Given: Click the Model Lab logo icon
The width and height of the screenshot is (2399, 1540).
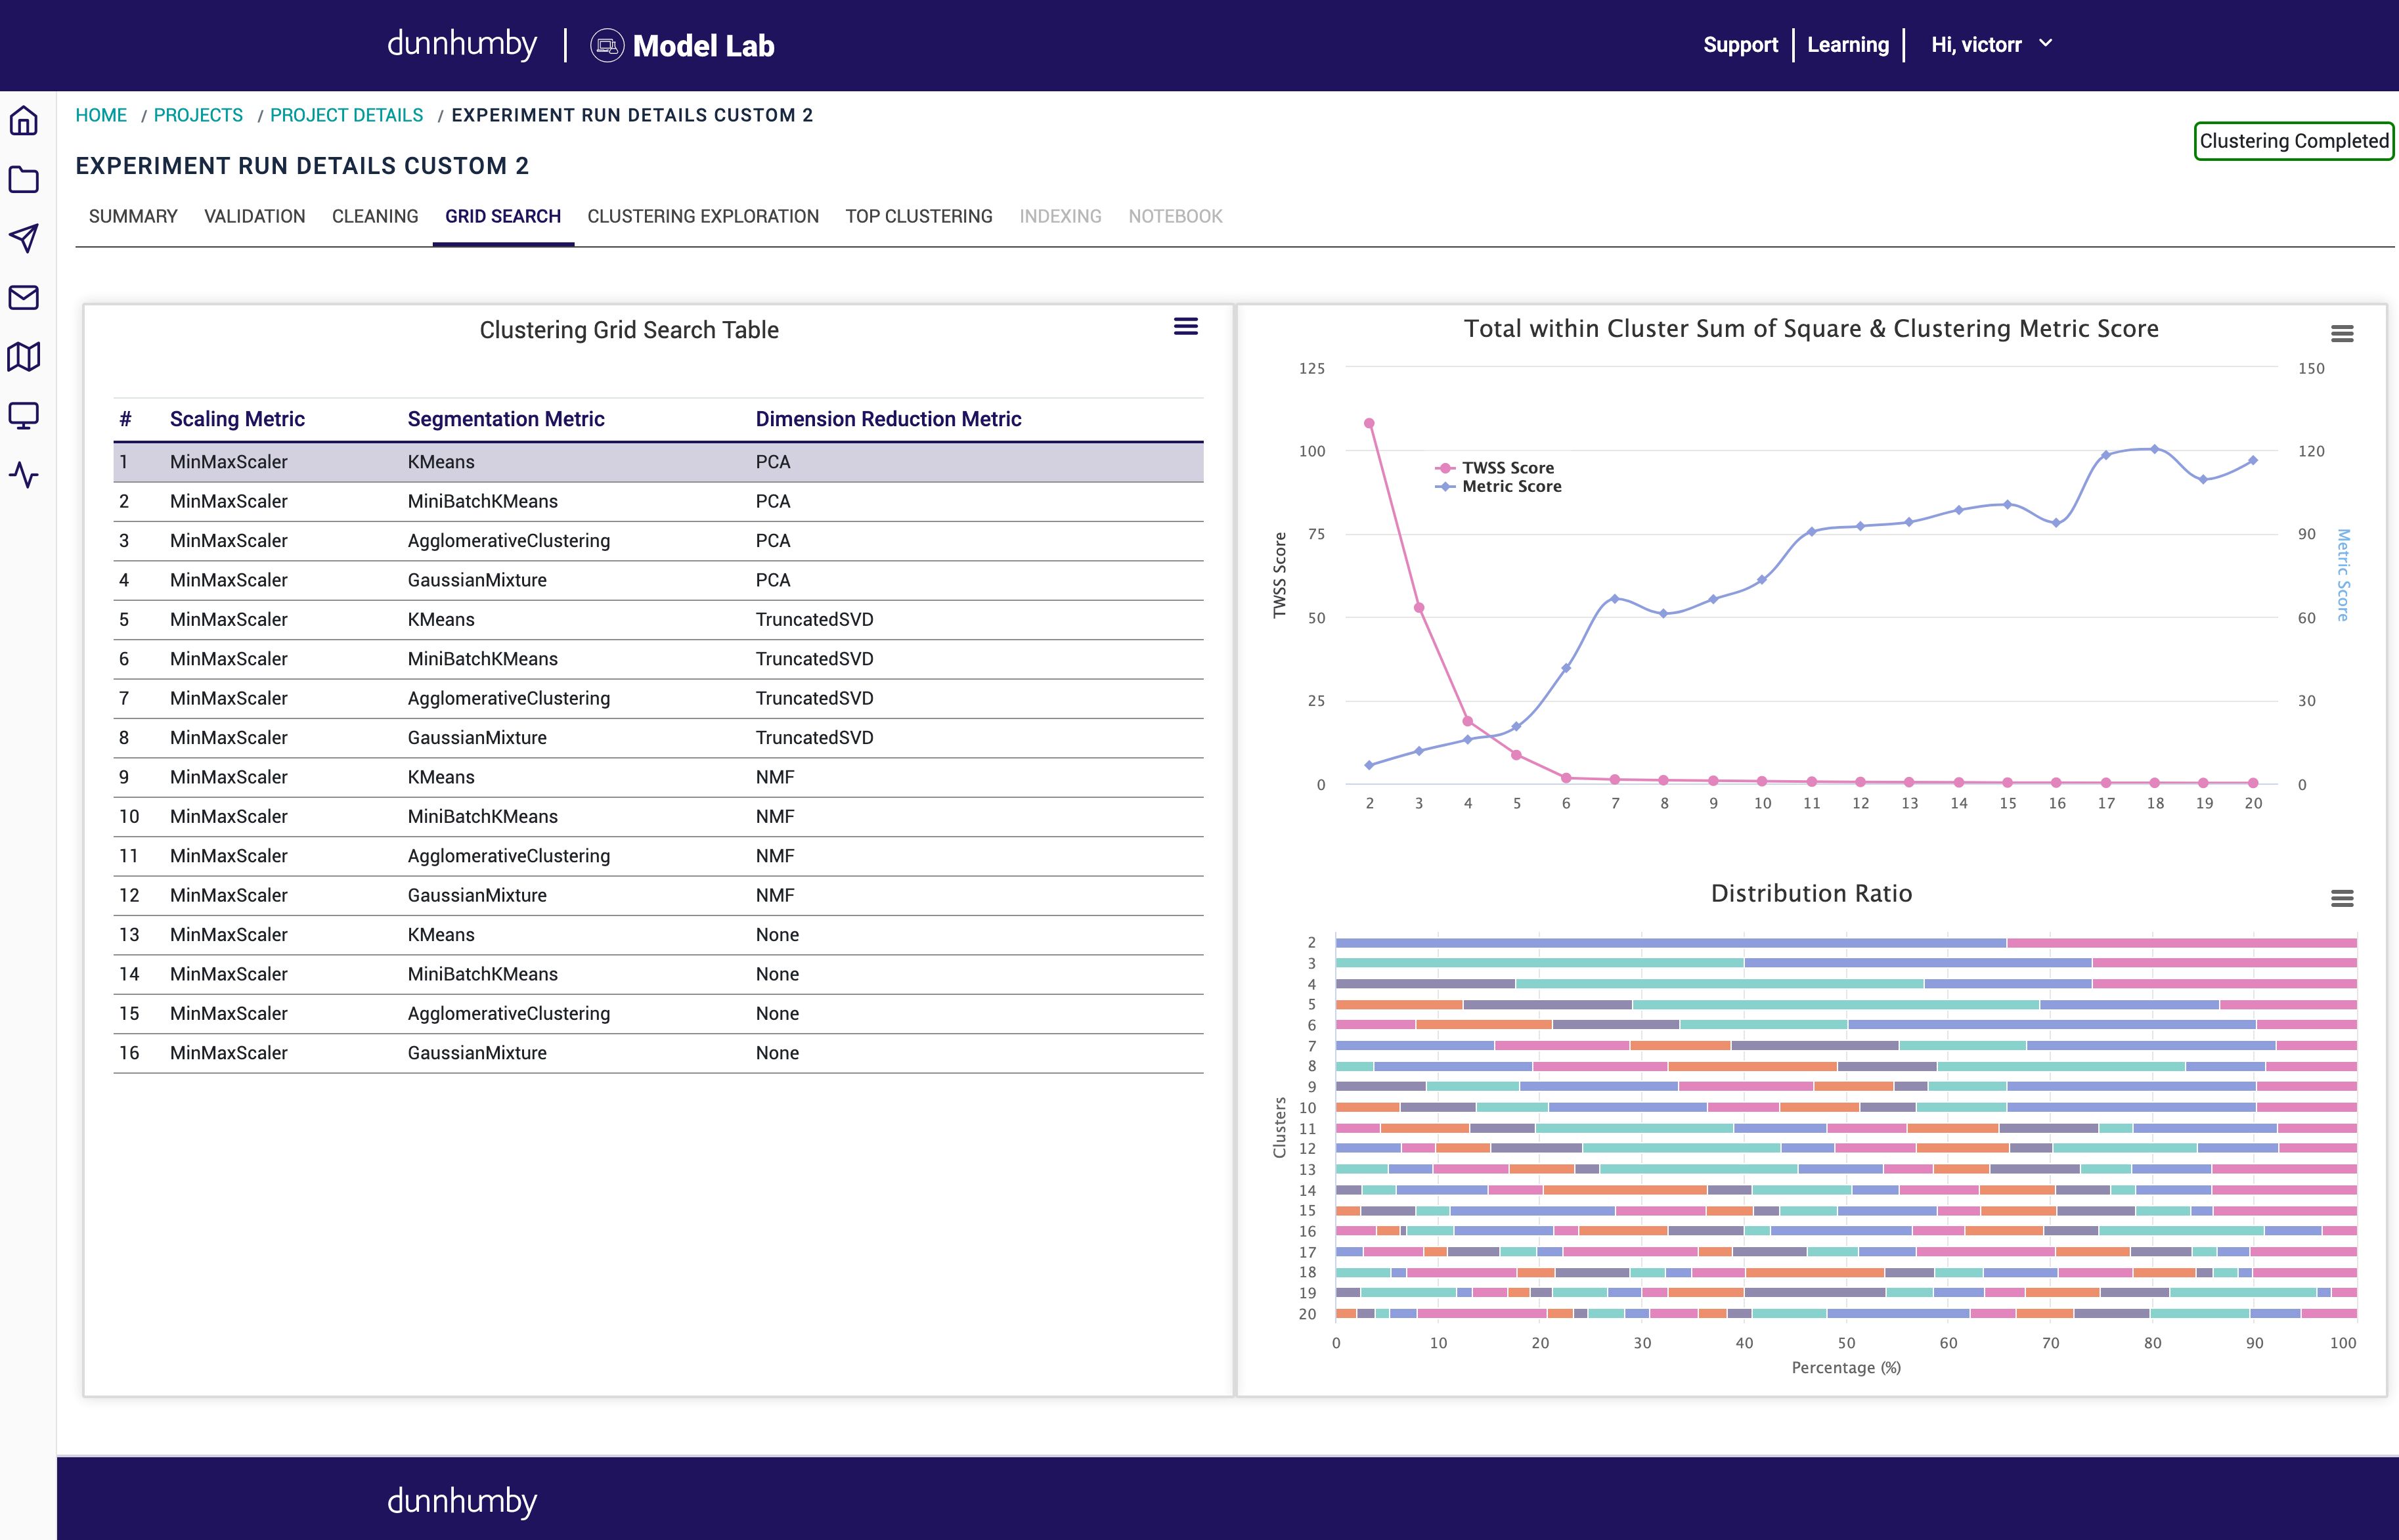Looking at the screenshot, I should pyautogui.click(x=607, y=46).
